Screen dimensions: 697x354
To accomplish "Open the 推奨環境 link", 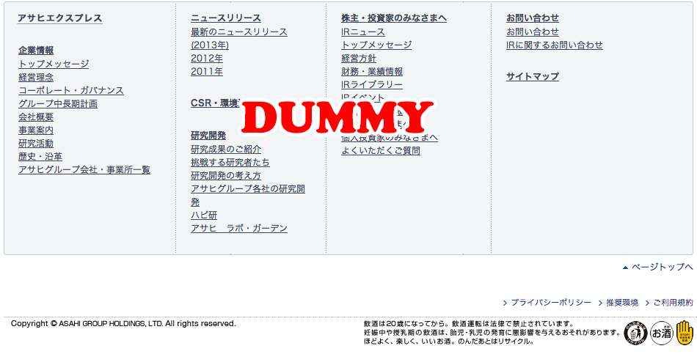I will point(621,303).
